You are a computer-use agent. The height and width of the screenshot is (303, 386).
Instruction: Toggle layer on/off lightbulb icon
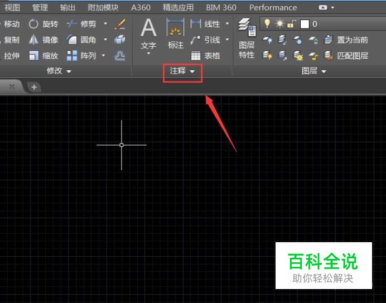point(267,24)
